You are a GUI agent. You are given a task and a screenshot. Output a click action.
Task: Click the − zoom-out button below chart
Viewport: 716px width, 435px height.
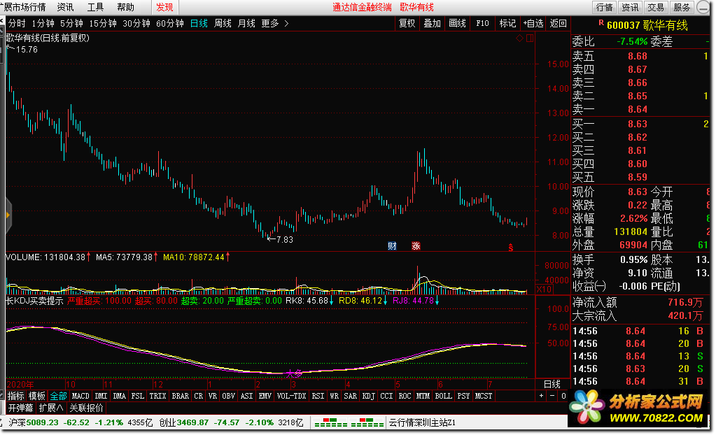point(552,396)
